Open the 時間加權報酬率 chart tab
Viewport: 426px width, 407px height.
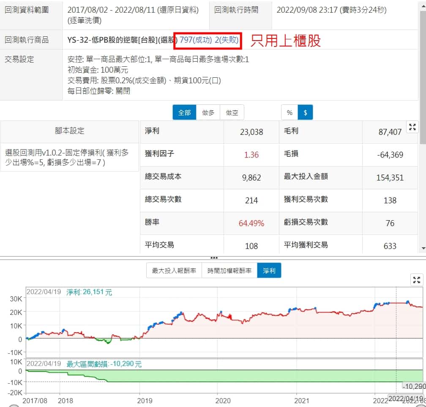click(x=229, y=270)
